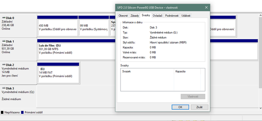The width and height of the screenshot is (262, 121).
Task: Select Disk 2 header Jen pro čtení
Action: click(x=18, y=73)
